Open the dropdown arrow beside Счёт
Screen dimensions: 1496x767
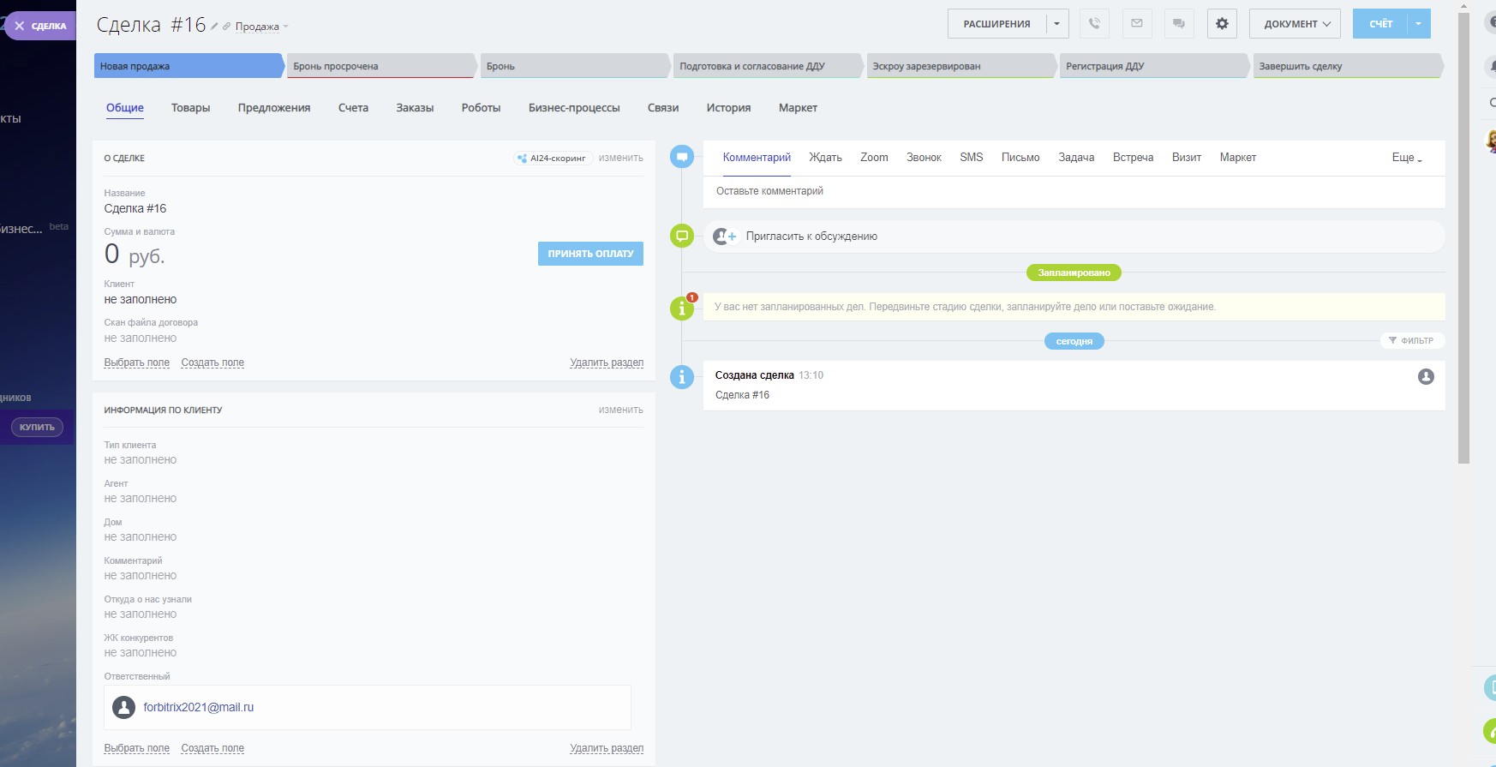coord(1419,24)
